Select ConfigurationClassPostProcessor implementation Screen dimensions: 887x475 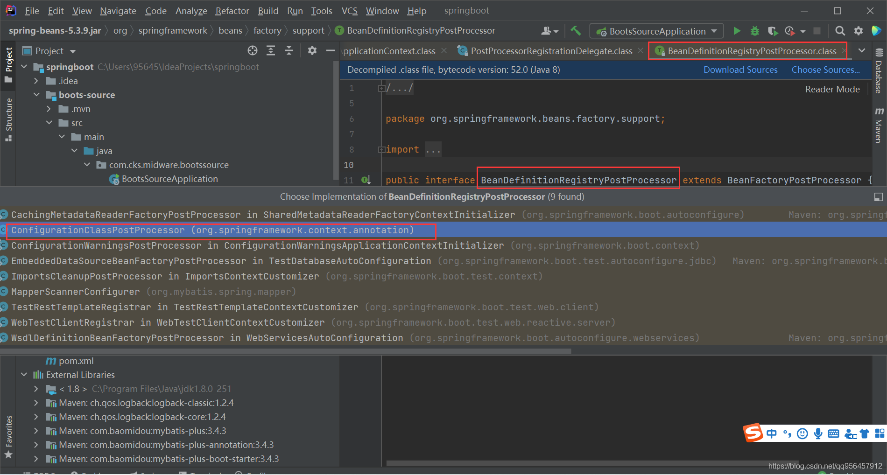click(443, 230)
